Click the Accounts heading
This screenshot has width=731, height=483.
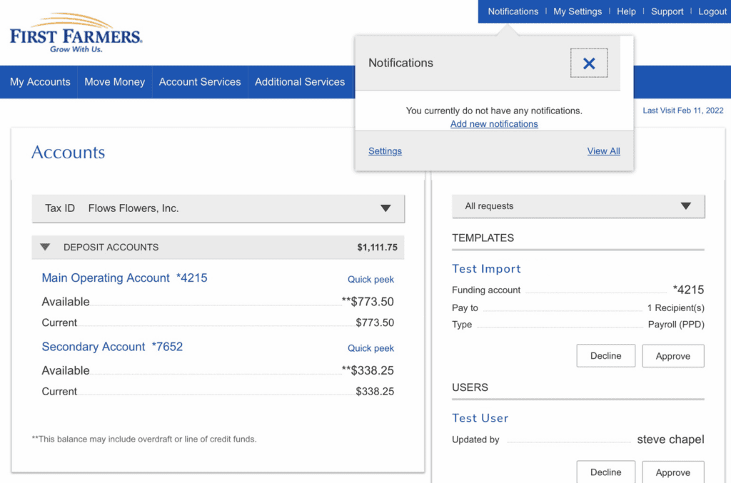pos(68,152)
